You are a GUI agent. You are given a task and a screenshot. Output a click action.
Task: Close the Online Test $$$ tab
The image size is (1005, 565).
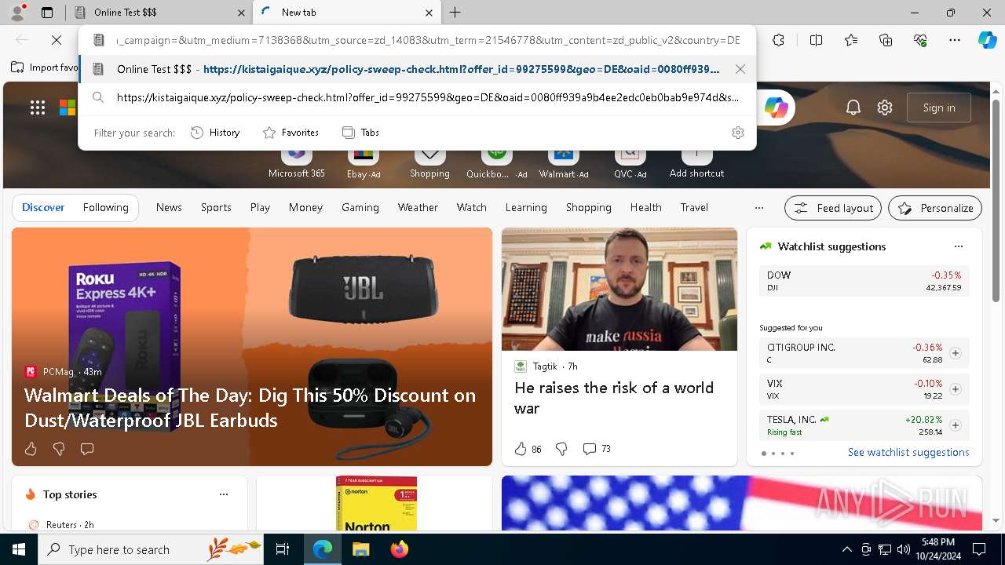point(241,13)
